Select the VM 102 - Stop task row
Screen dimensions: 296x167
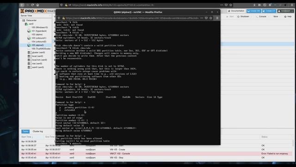(x=156, y=158)
